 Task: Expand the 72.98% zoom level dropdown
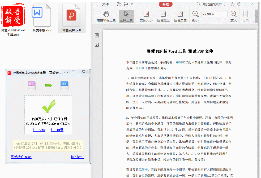226,14
